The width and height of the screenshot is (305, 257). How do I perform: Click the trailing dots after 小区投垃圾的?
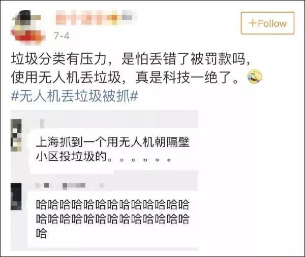pos(139,160)
